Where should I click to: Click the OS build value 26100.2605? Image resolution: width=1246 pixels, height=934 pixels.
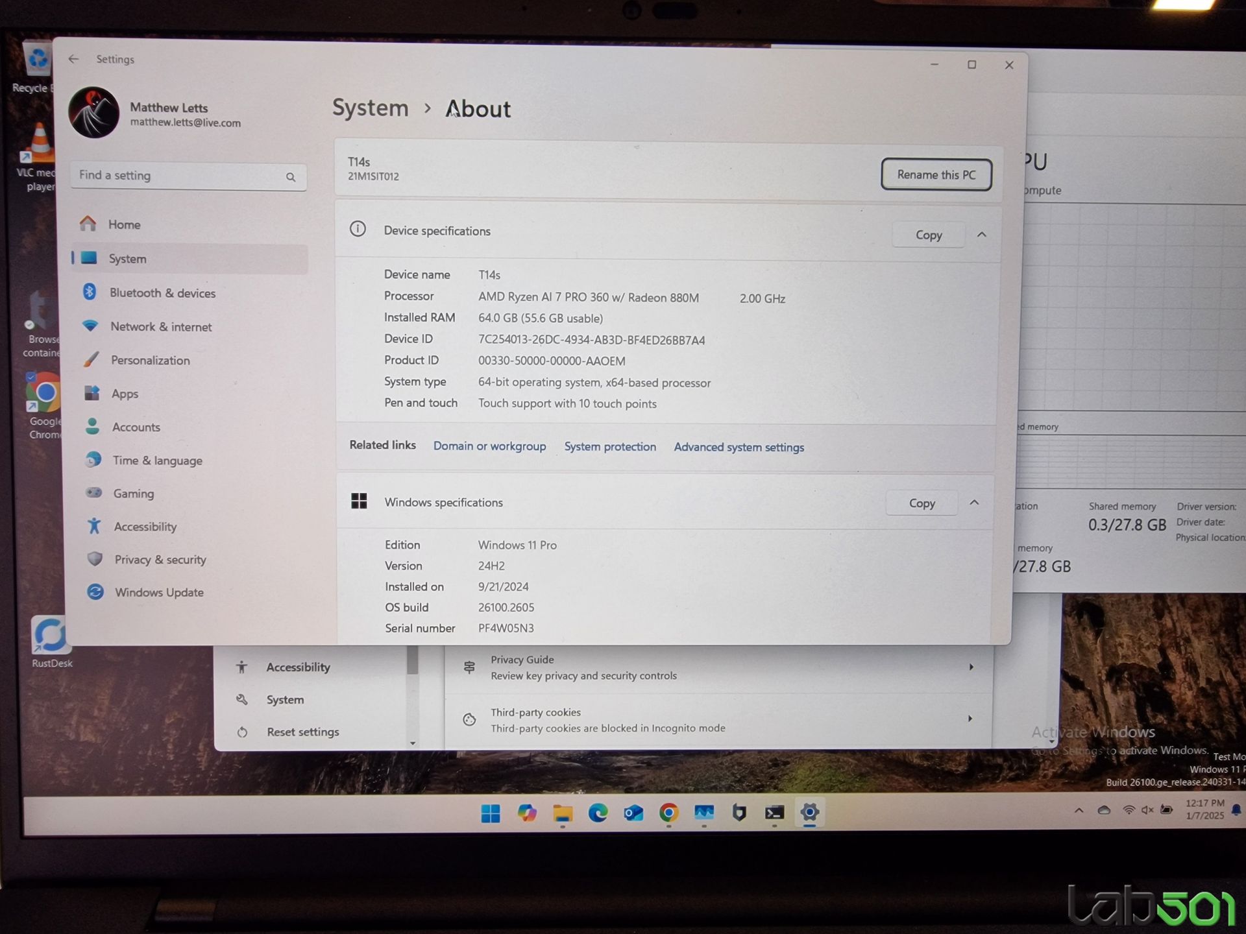pyautogui.click(x=506, y=608)
